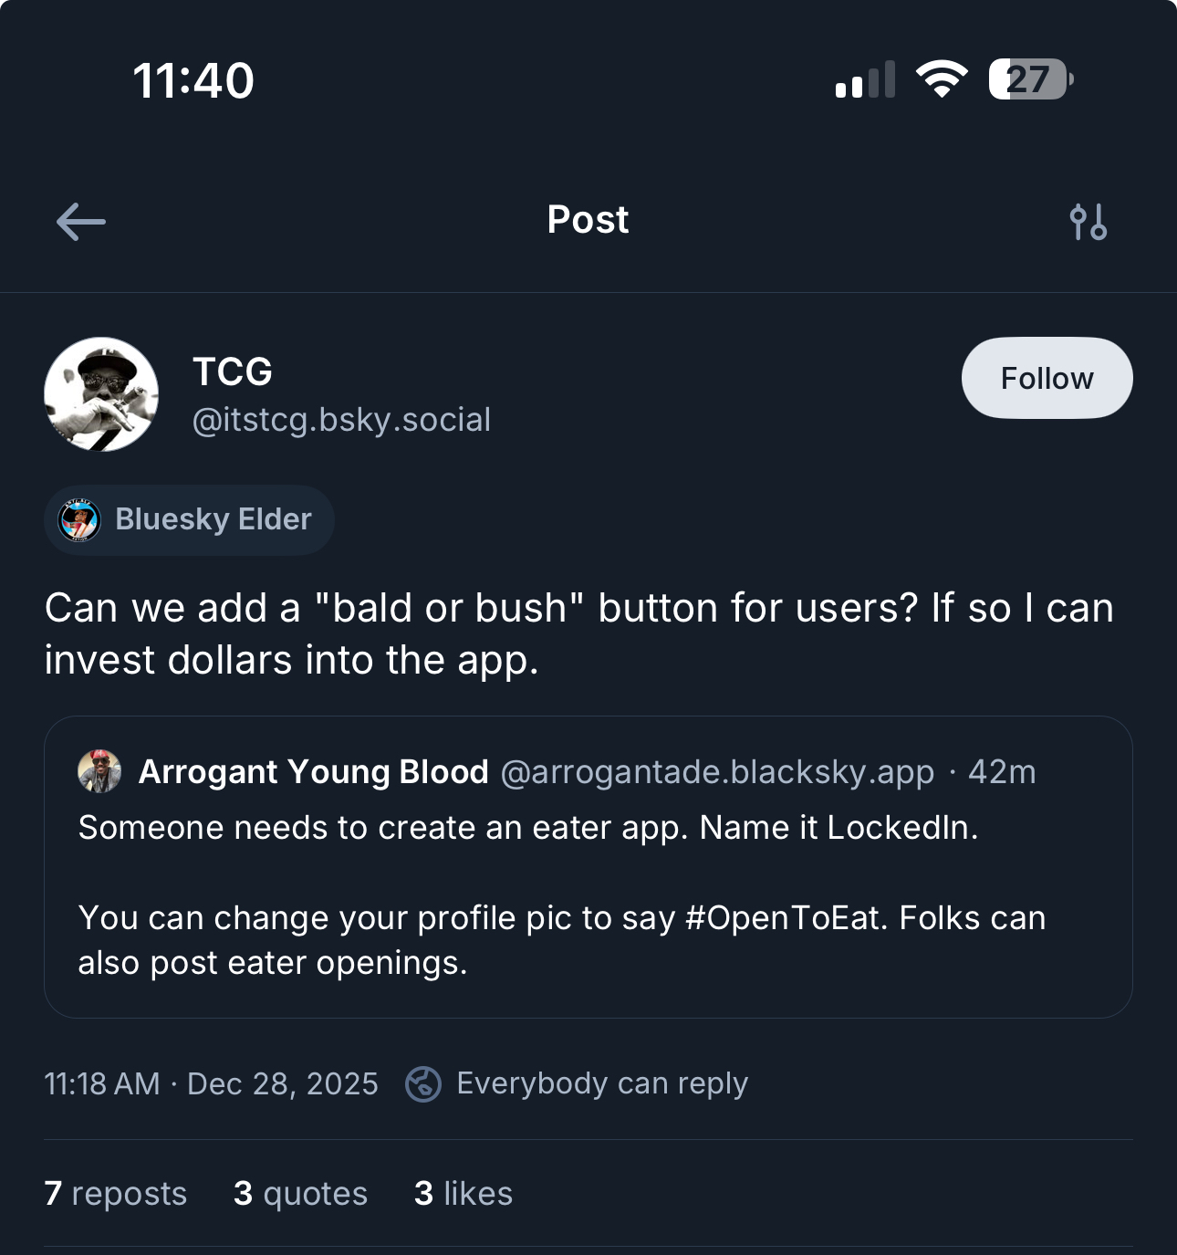Image resolution: width=1177 pixels, height=1255 pixels.
Task: Tap "Everybody can reply" label
Action: pyautogui.click(x=602, y=1083)
